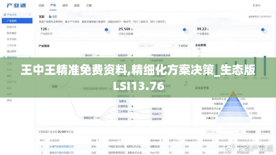The width and height of the screenshot is (276, 155).
Task: Select 产业链图 in the sidebar
Action: (17, 21)
